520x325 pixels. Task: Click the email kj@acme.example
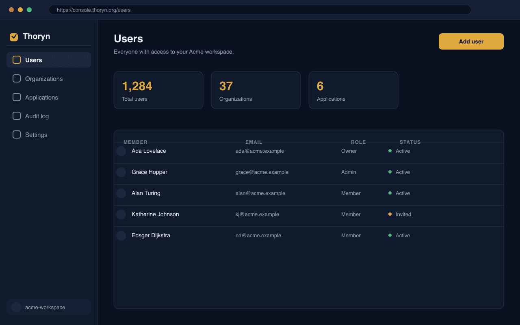pyautogui.click(x=258, y=214)
